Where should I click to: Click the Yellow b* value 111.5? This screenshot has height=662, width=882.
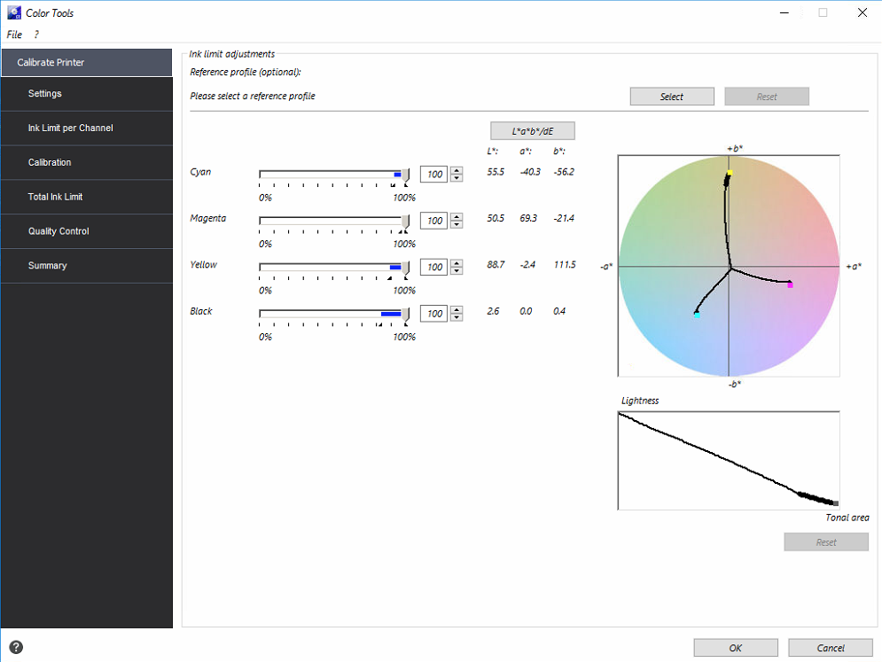click(565, 264)
